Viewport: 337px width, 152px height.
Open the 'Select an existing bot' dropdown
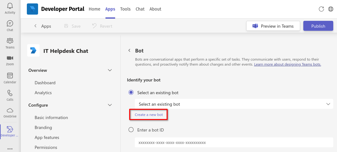(234, 104)
